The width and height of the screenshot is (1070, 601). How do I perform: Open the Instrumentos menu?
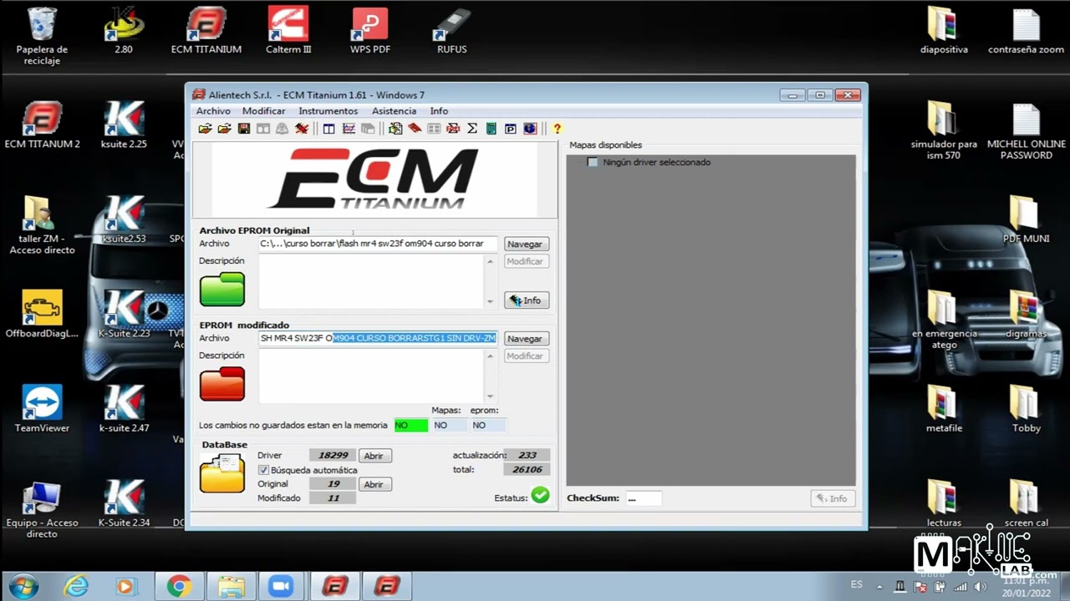328,111
